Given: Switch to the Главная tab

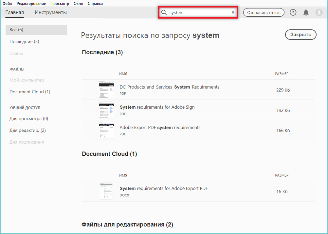Looking at the screenshot, I should 14,12.
